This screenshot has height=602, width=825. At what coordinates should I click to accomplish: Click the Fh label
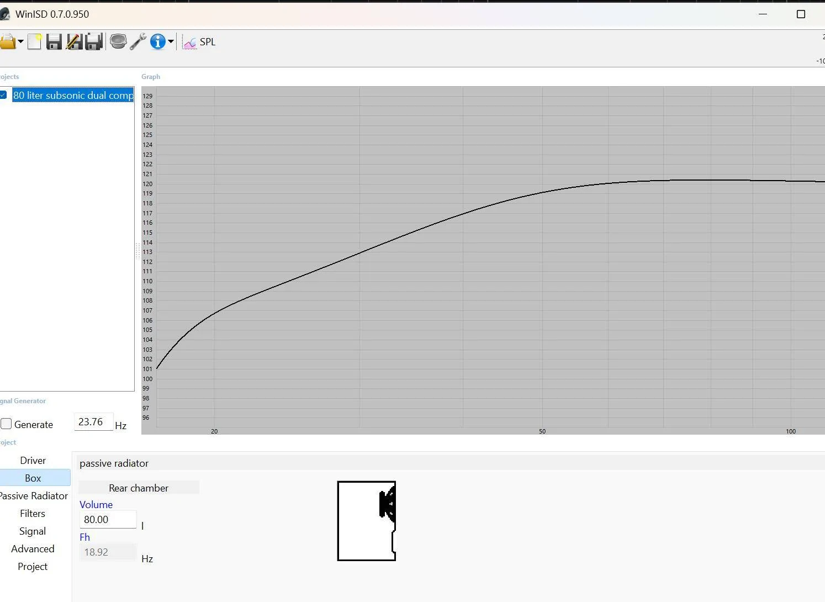tap(84, 537)
